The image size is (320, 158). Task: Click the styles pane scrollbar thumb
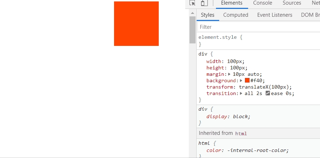(x=193, y=30)
